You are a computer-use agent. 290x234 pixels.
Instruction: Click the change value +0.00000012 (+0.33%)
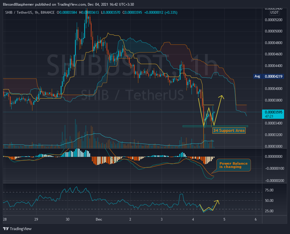(x=161, y=13)
